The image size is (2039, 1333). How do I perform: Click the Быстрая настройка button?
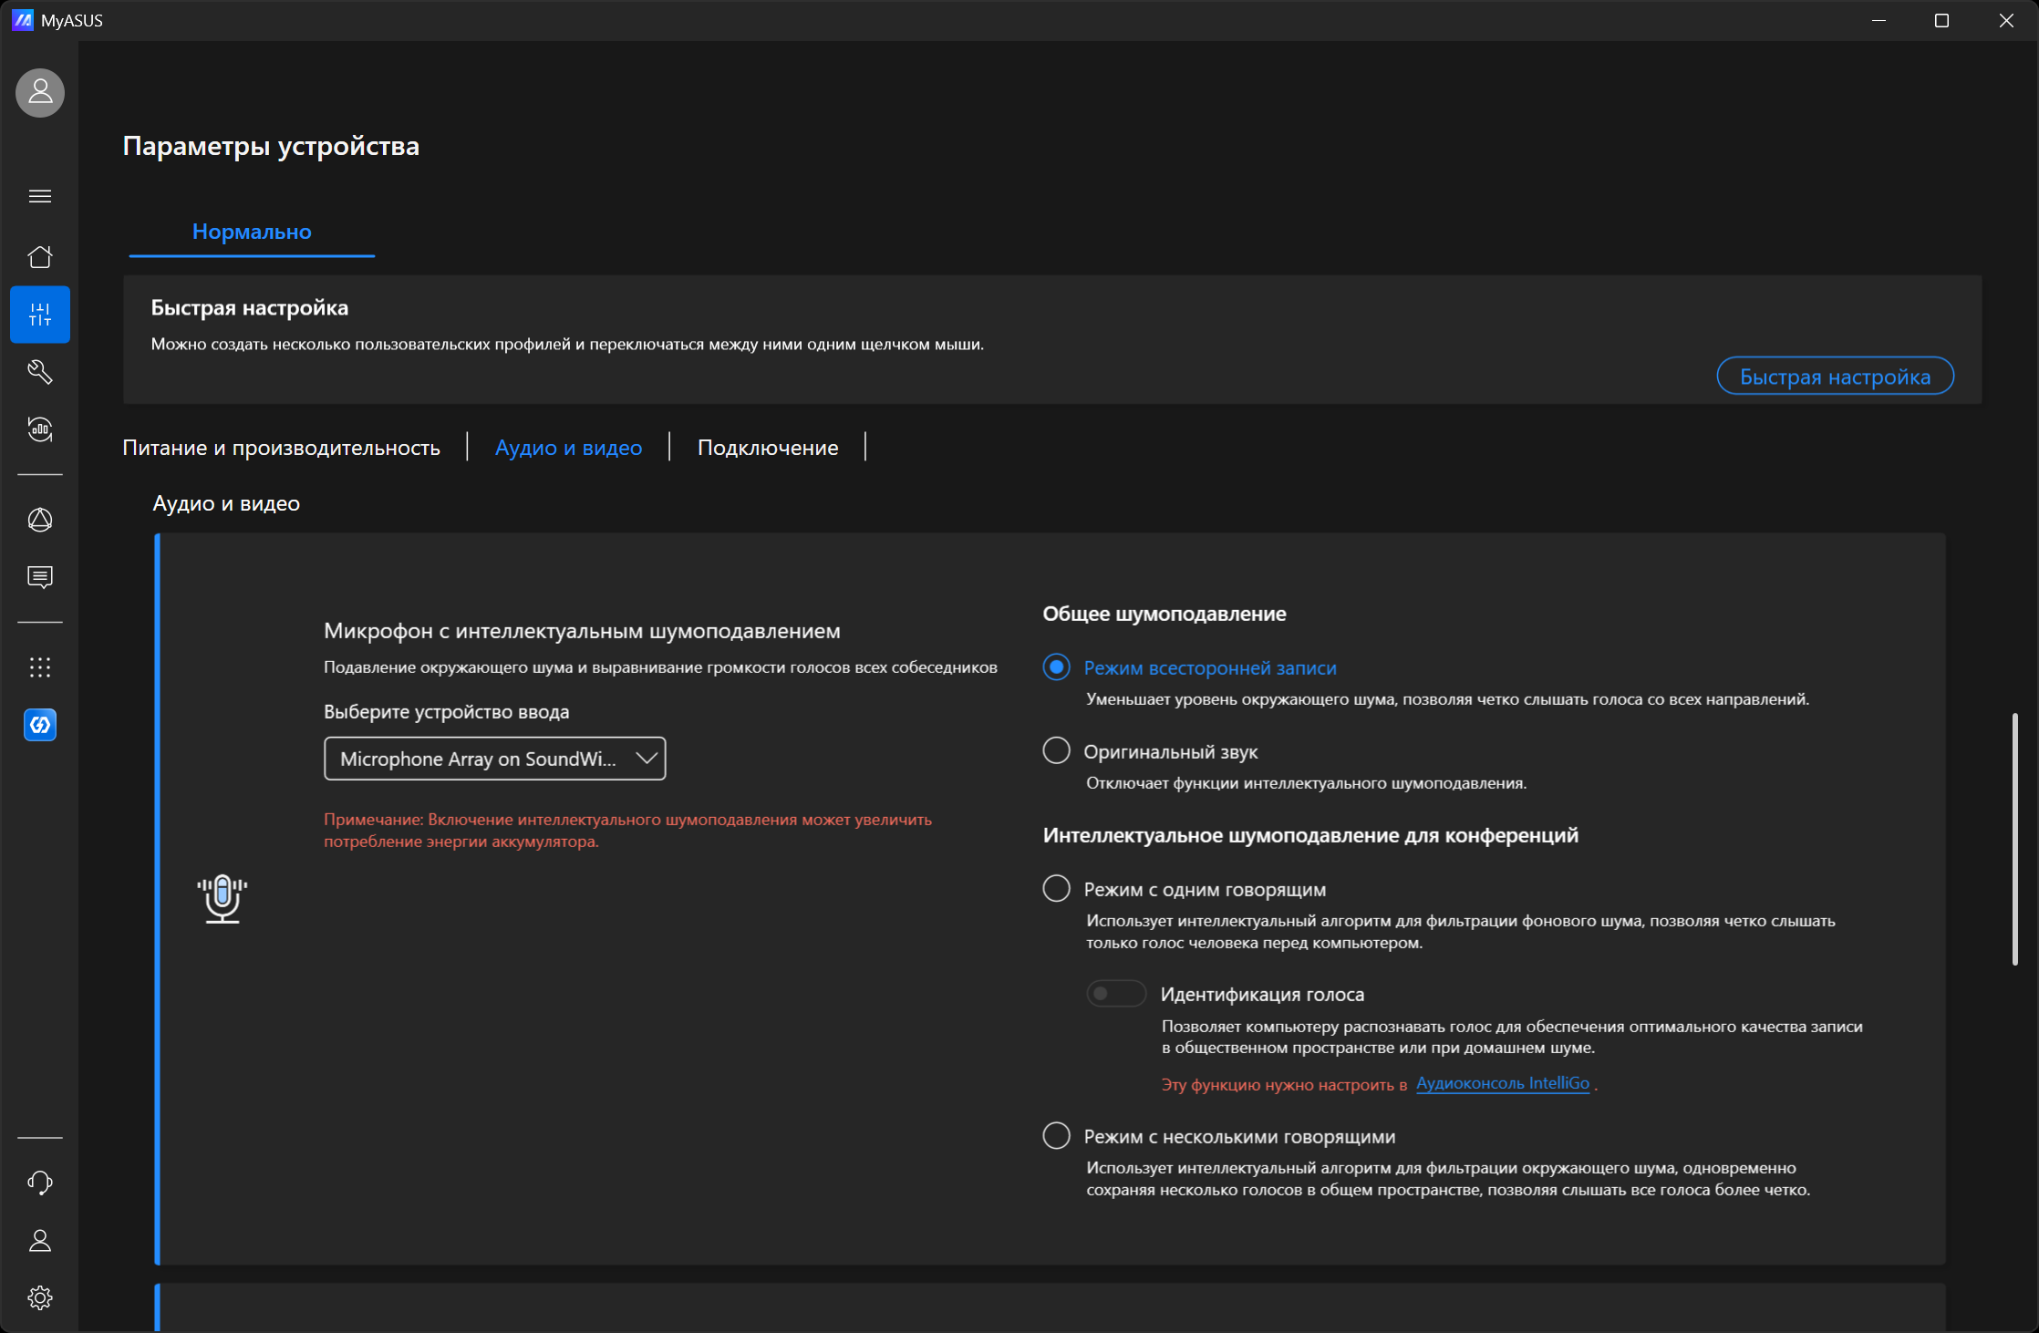point(1835,377)
